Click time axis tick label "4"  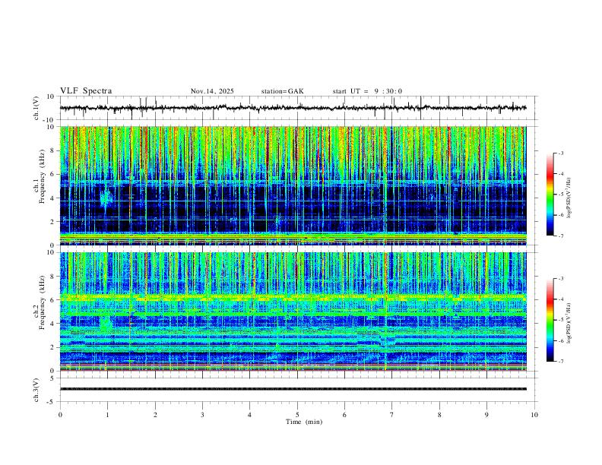249,415
